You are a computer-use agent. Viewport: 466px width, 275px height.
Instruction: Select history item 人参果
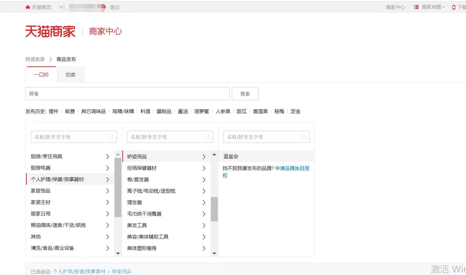223,111
